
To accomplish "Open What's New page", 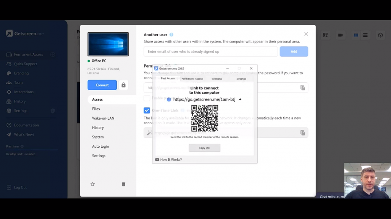I will tap(24, 134).
